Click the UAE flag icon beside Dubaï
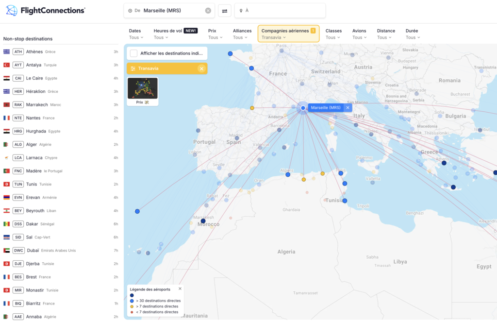This screenshot has height=322, width=497. pyautogui.click(x=6, y=251)
